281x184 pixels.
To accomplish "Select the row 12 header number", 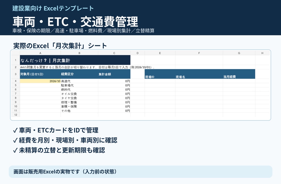I will (x=16, y=115).
